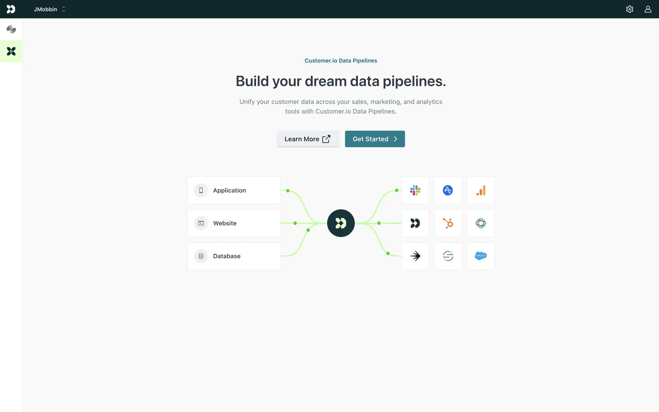Click the Get Started button
This screenshot has width=659, height=412.
[375, 139]
